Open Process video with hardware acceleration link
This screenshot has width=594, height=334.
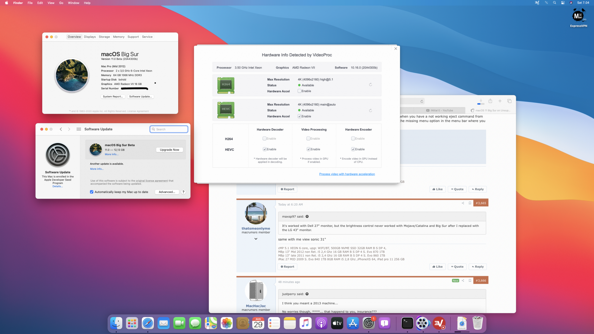click(x=347, y=174)
